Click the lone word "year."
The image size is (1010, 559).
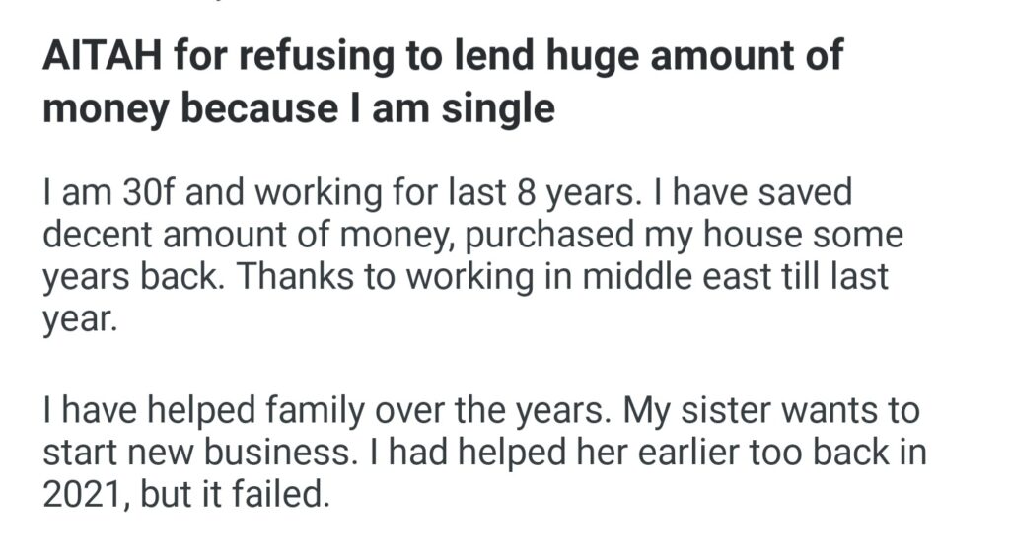pyautogui.click(x=80, y=320)
